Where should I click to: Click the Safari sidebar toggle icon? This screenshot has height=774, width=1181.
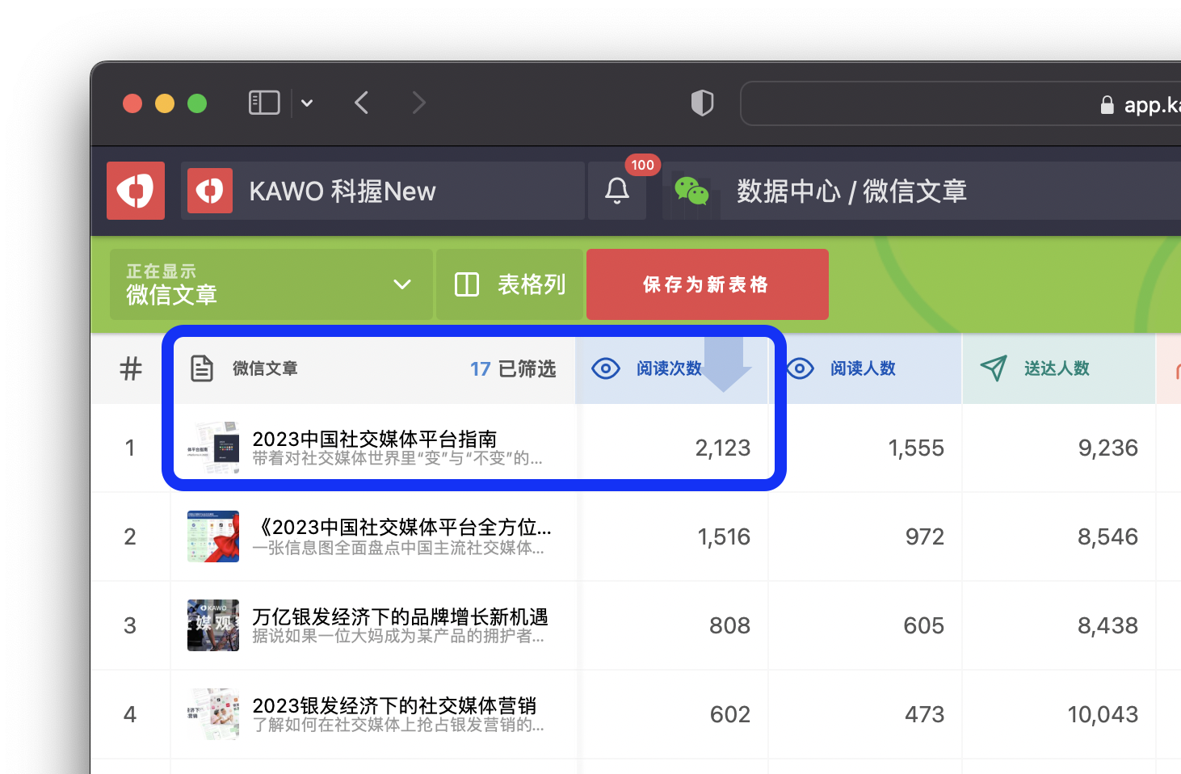[264, 103]
